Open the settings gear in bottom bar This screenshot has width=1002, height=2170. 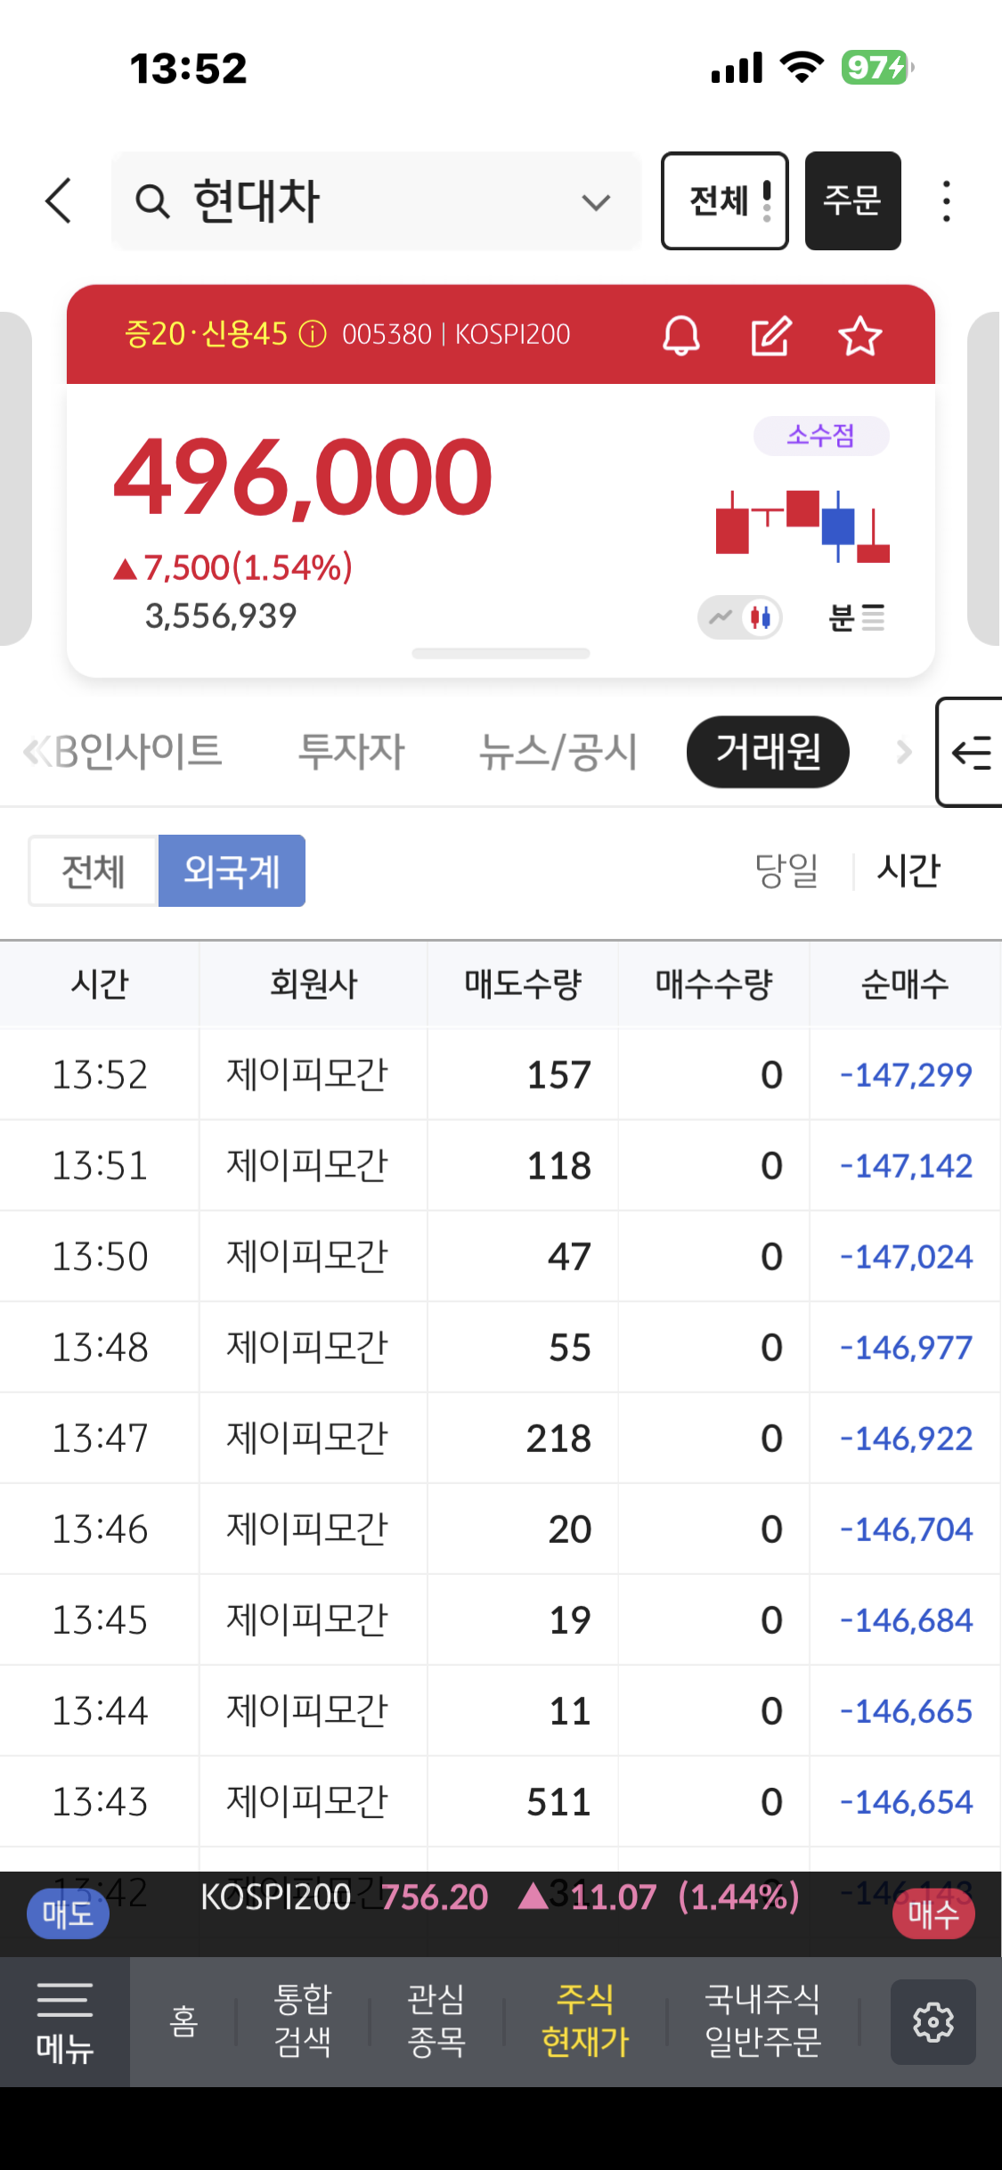[933, 2022]
